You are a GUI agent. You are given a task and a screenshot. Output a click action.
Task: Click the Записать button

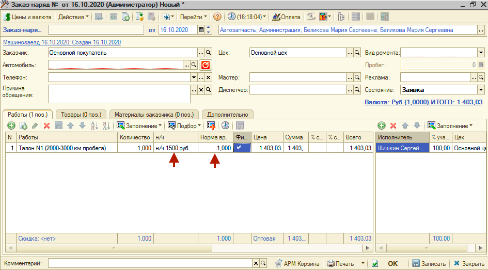pos(429,263)
